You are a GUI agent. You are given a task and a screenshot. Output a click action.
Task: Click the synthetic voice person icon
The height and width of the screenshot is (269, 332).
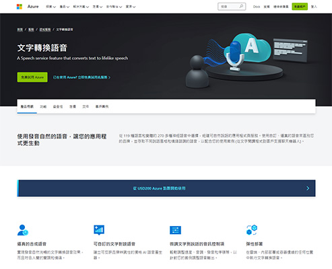pyautogui.click(x=23, y=230)
